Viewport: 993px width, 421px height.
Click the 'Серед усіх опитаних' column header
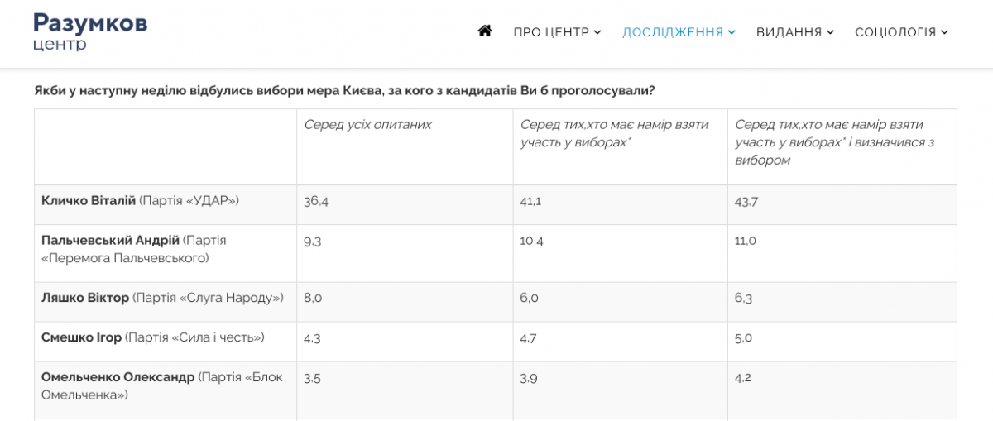tap(367, 125)
